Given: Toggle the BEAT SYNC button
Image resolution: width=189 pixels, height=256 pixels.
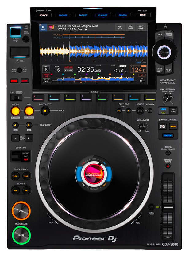Looking at the screenshot, I should click(162, 126).
